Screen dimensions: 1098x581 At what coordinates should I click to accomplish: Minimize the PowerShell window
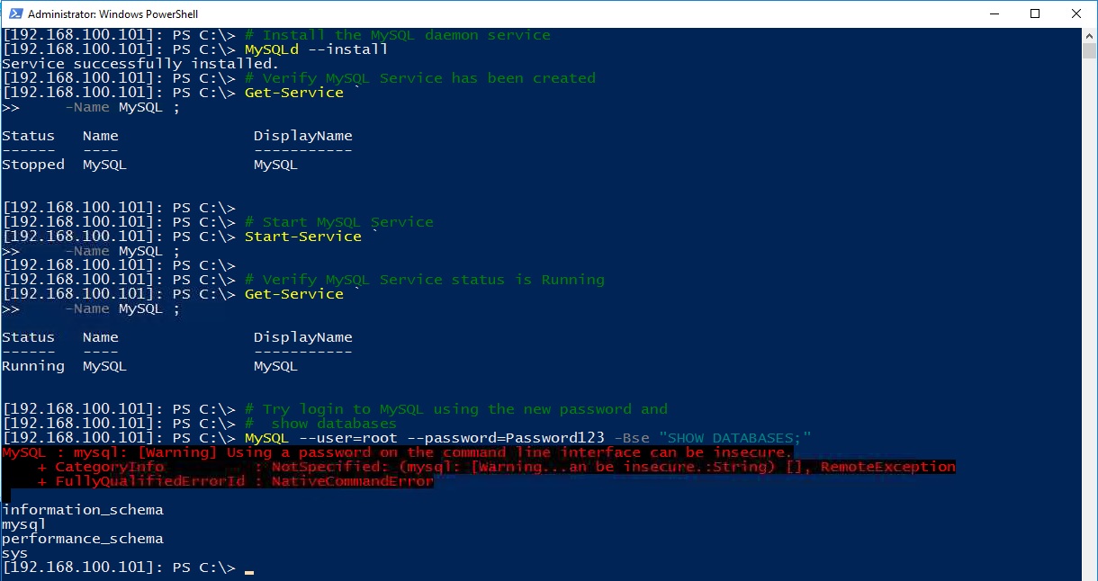(994, 13)
